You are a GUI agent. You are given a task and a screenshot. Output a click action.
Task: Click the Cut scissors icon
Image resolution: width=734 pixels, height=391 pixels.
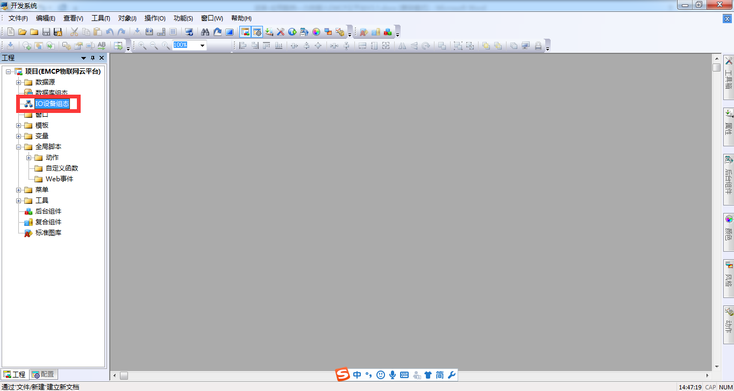click(x=74, y=32)
